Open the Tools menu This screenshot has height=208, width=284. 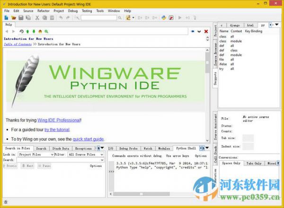[x=100, y=11]
